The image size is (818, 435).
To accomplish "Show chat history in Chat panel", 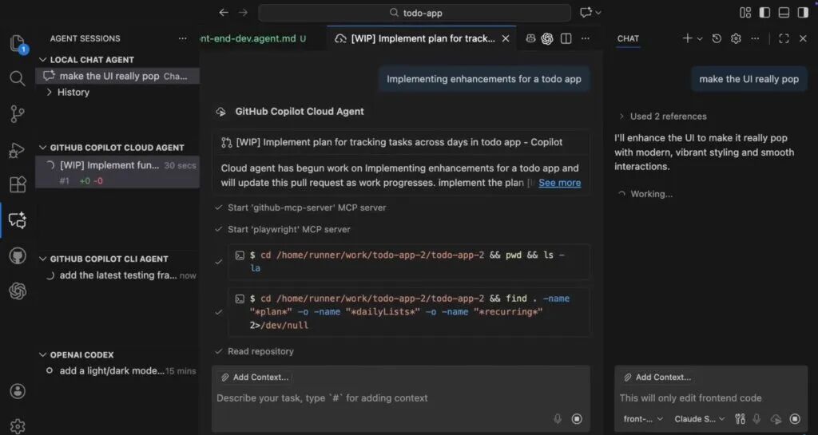I will [x=717, y=38].
